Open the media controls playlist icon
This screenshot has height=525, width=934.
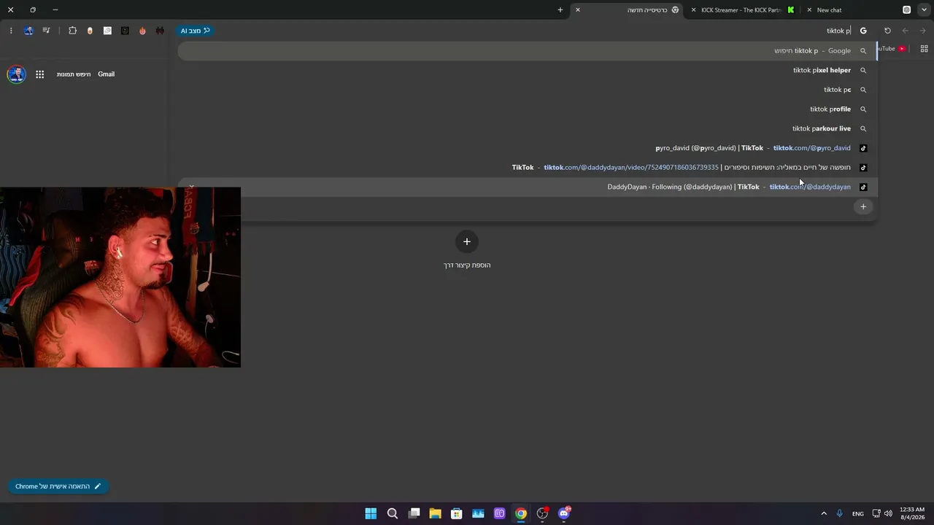(x=46, y=31)
